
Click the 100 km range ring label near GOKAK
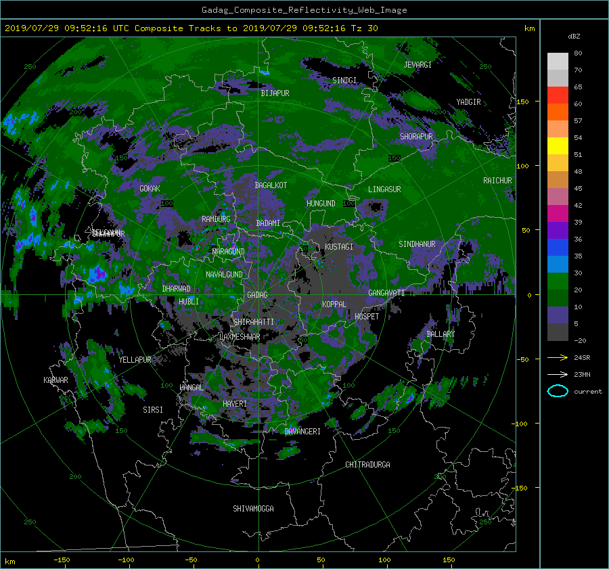coord(167,204)
